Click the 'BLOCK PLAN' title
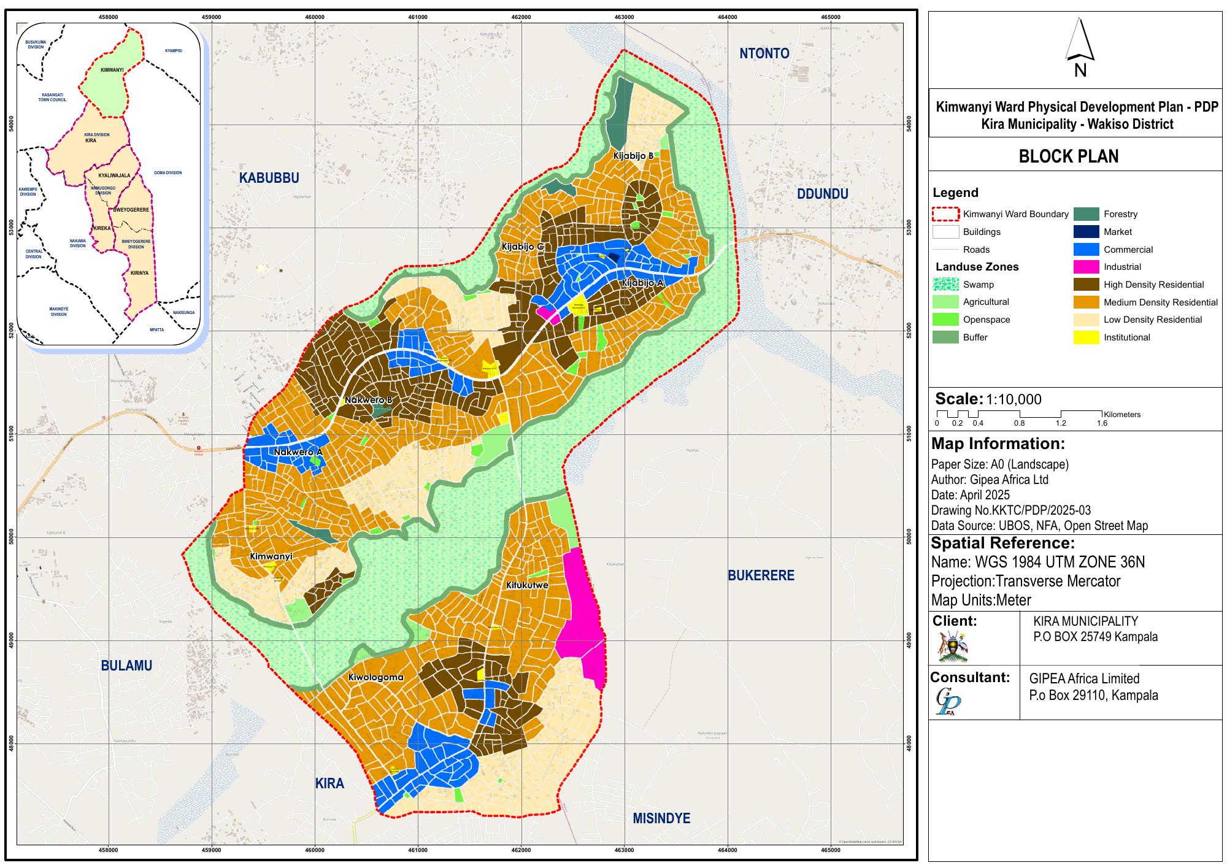 [1069, 156]
